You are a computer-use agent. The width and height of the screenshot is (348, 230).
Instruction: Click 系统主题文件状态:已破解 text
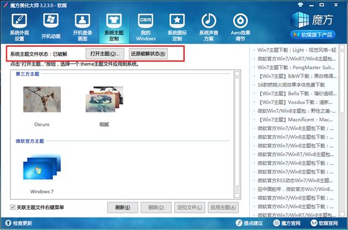[x=39, y=54]
